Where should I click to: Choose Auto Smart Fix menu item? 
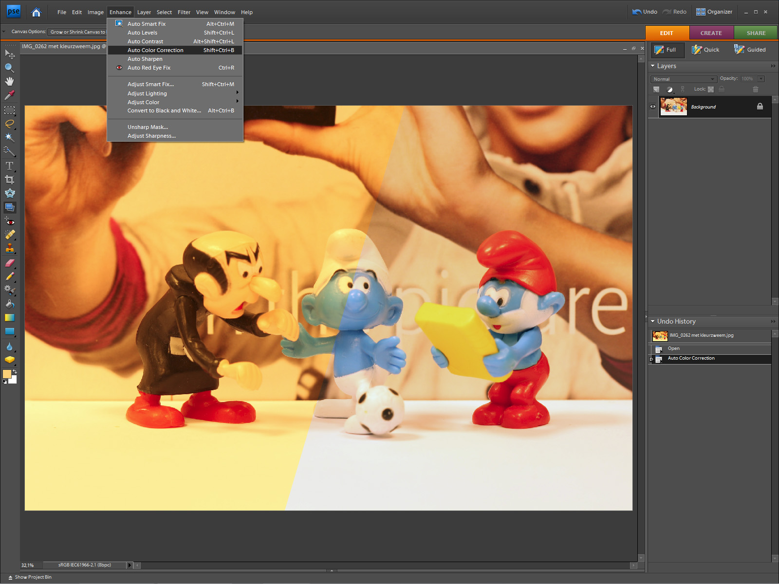pos(175,24)
